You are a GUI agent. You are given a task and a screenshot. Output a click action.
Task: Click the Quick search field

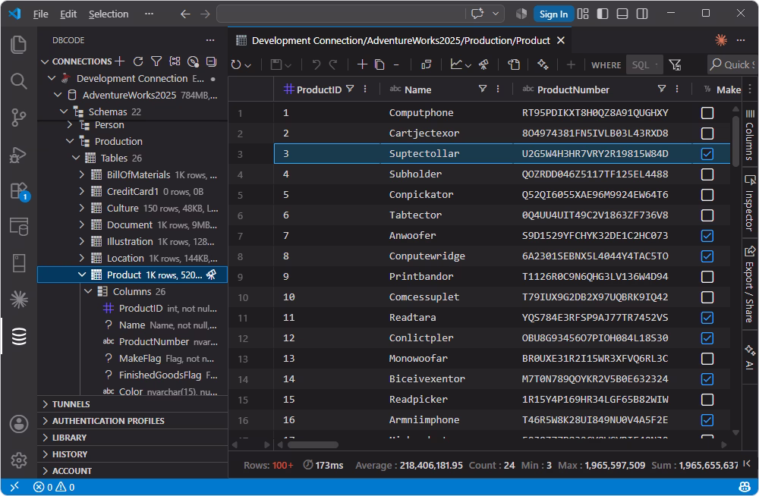click(732, 64)
